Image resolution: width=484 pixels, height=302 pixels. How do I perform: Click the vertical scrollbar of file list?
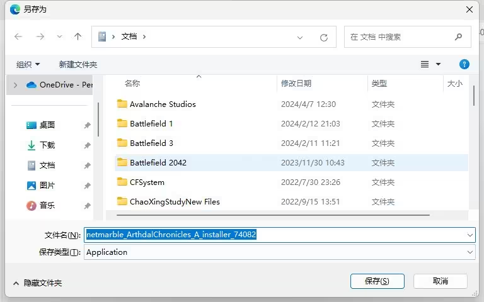pos(473,96)
